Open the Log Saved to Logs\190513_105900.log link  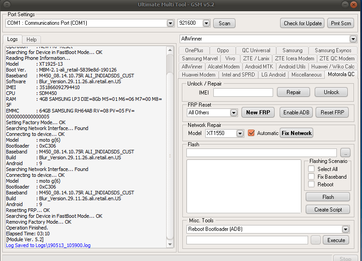[48, 246]
